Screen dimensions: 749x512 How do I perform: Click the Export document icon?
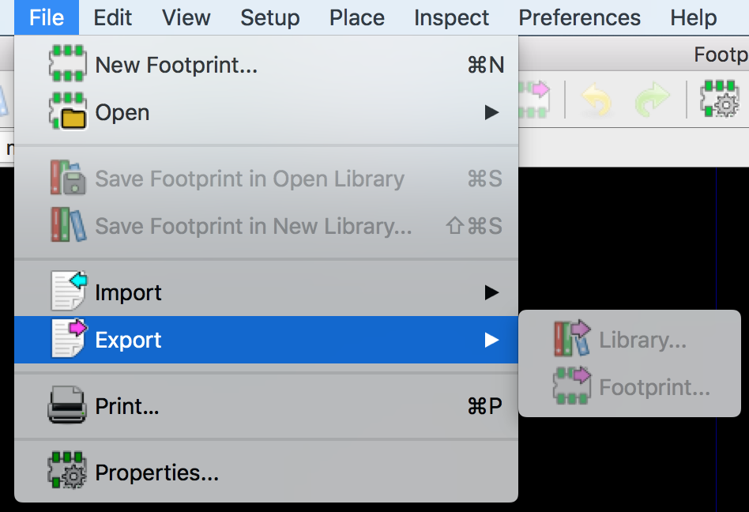69,340
